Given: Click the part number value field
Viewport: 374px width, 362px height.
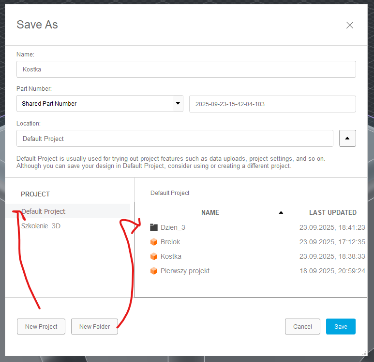Looking at the screenshot, I should pyautogui.click(x=272, y=104).
